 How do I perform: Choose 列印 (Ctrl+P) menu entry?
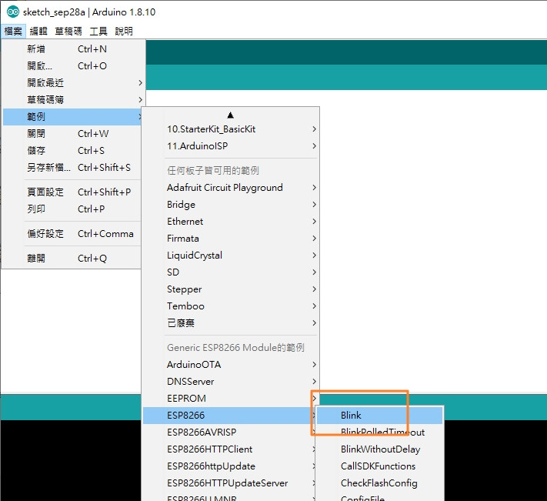pos(72,209)
